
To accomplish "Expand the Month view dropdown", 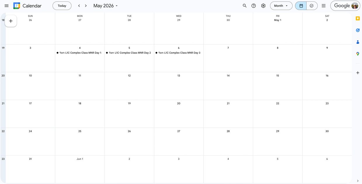I will click(x=281, y=6).
